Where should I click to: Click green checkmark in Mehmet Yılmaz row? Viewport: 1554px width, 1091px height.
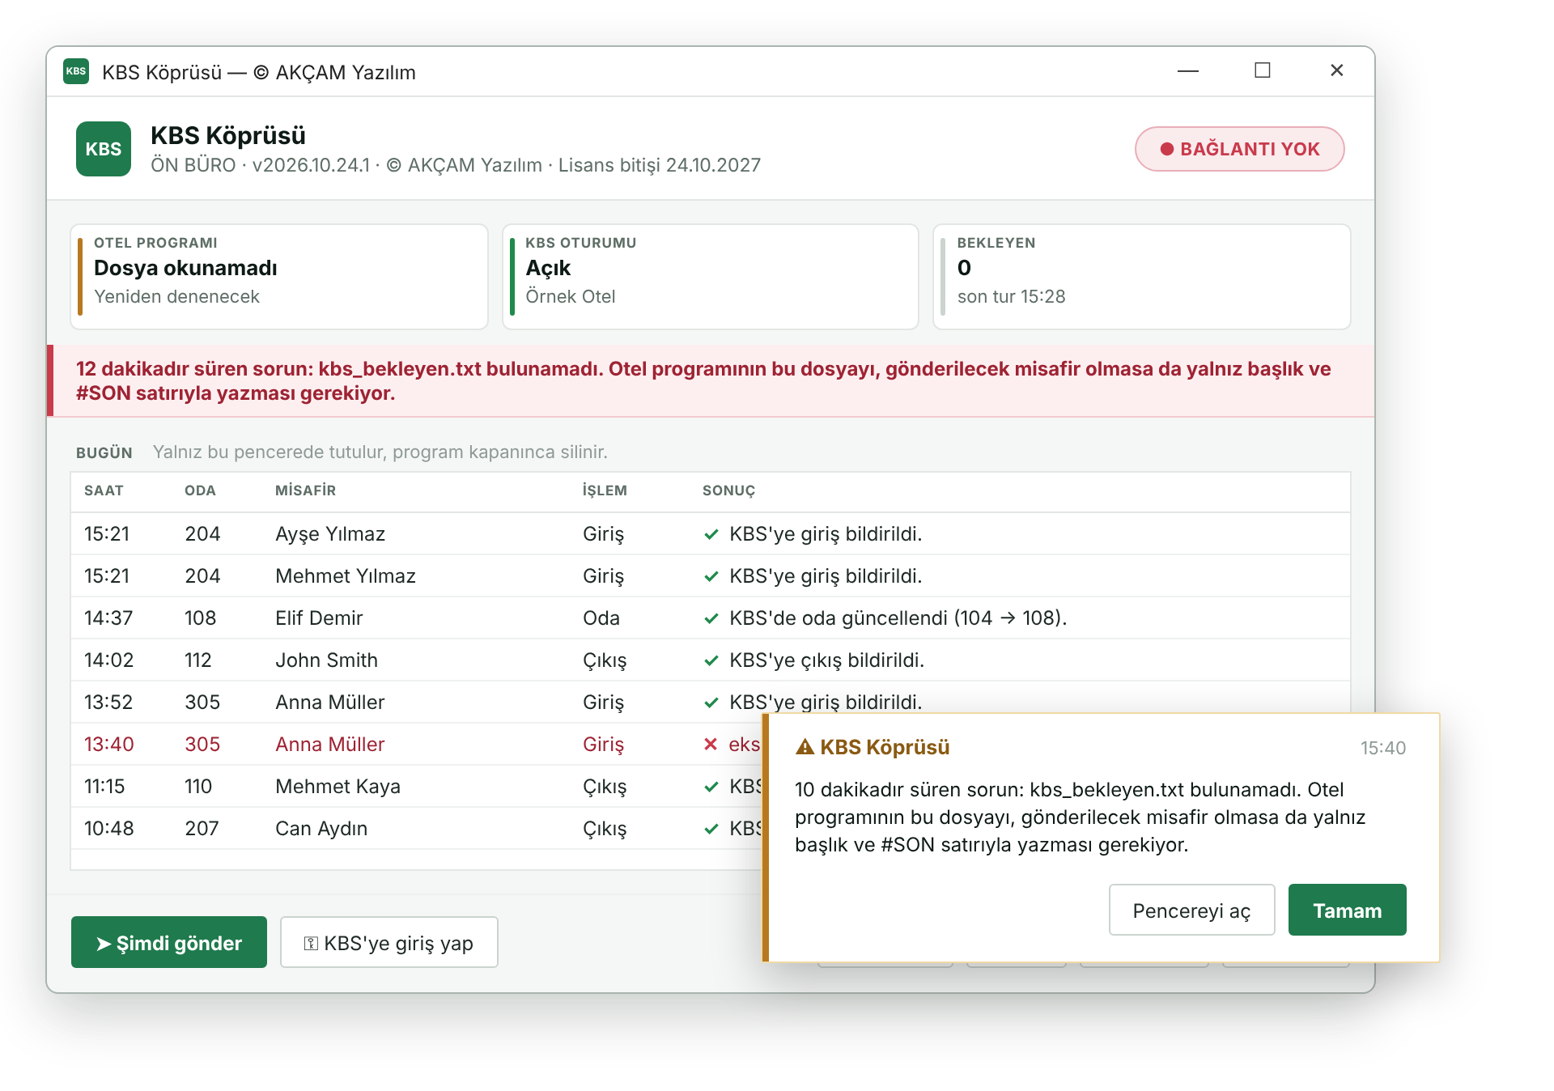711,576
